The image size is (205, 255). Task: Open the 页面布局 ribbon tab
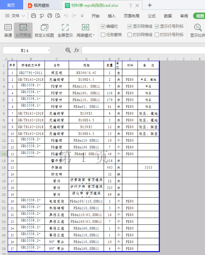coord(132,16)
